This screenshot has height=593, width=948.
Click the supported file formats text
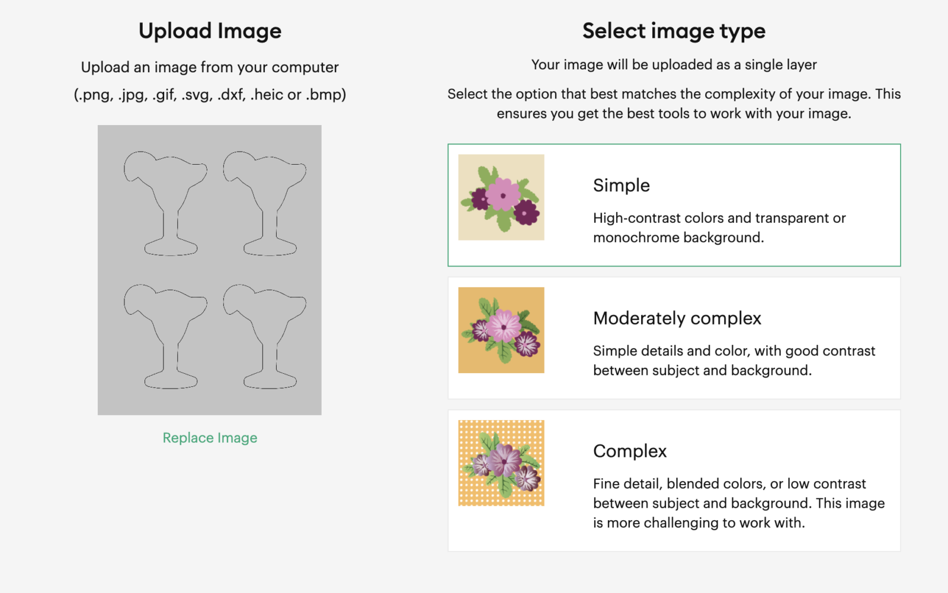210,95
